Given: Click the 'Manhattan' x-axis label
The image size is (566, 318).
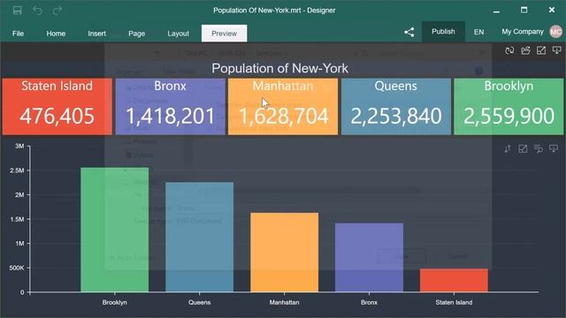Looking at the screenshot, I should pyautogui.click(x=284, y=302).
